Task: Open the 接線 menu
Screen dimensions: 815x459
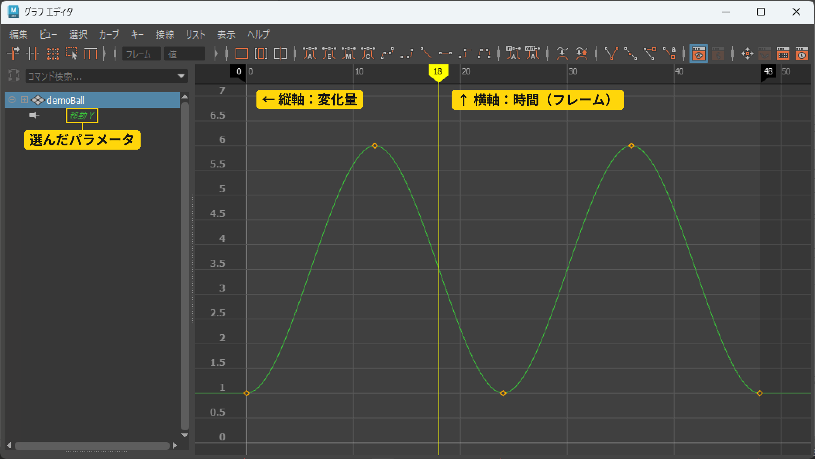Action: point(165,35)
